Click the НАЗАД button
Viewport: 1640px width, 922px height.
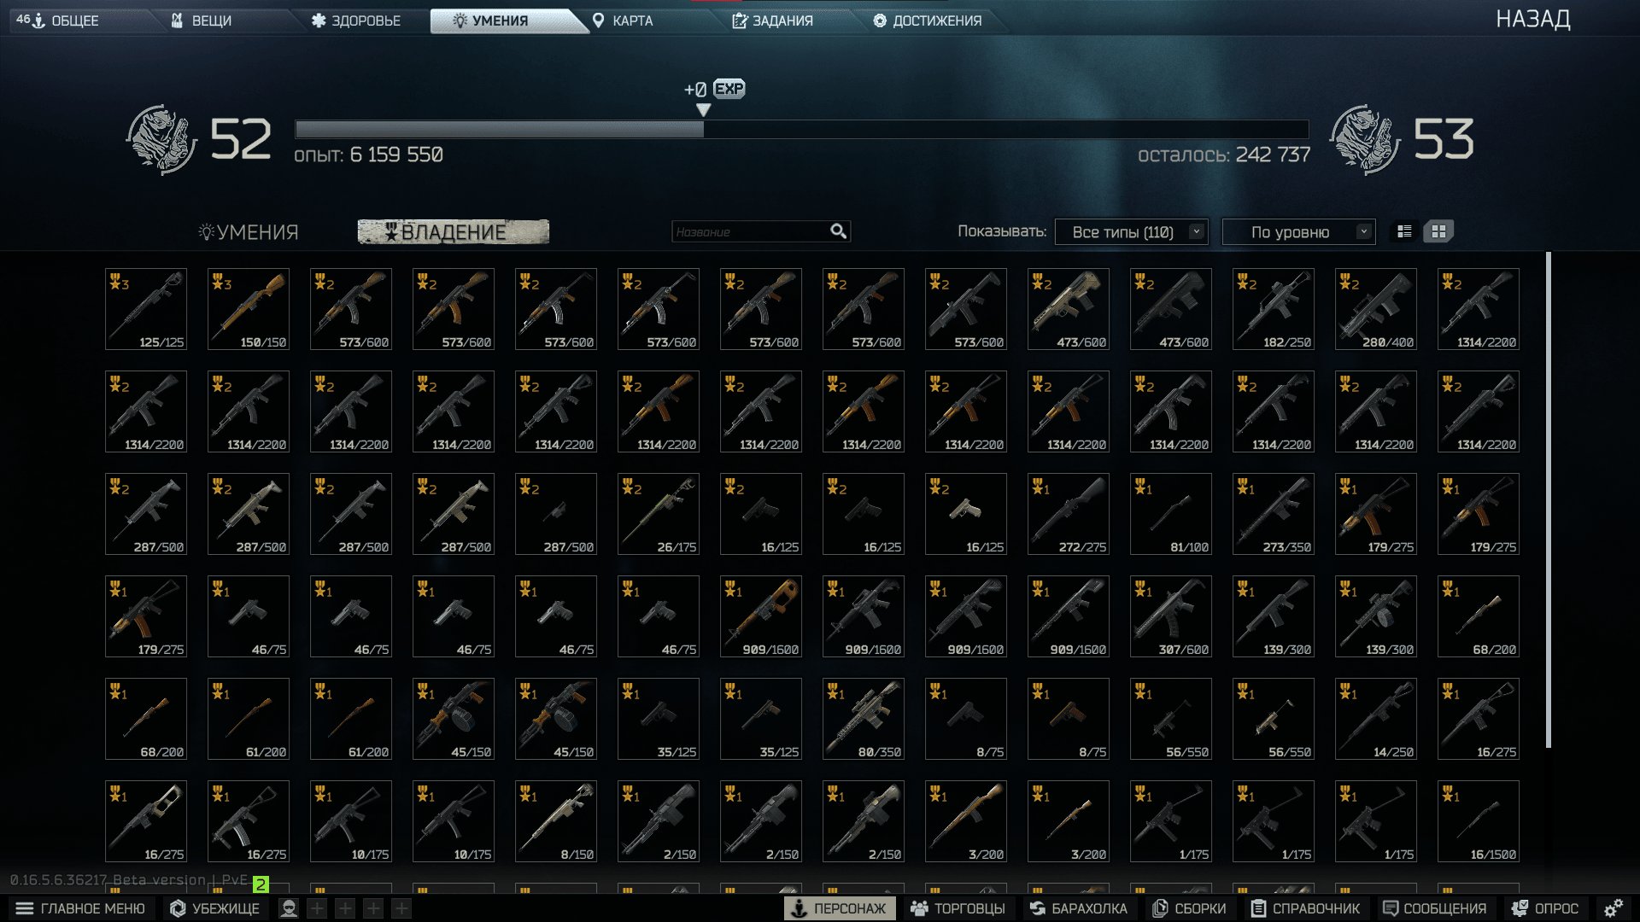[1532, 19]
